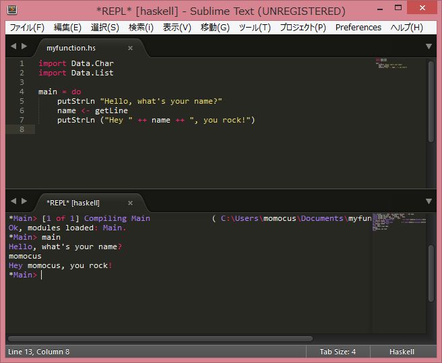
Task: Click 'main = do' code line
Action: click(60, 92)
